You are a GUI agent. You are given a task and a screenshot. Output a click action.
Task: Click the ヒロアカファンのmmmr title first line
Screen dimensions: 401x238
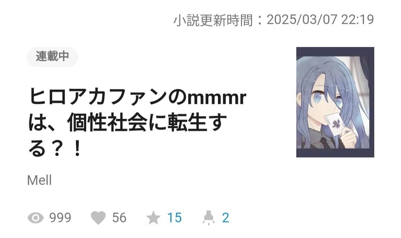pyautogui.click(x=137, y=97)
